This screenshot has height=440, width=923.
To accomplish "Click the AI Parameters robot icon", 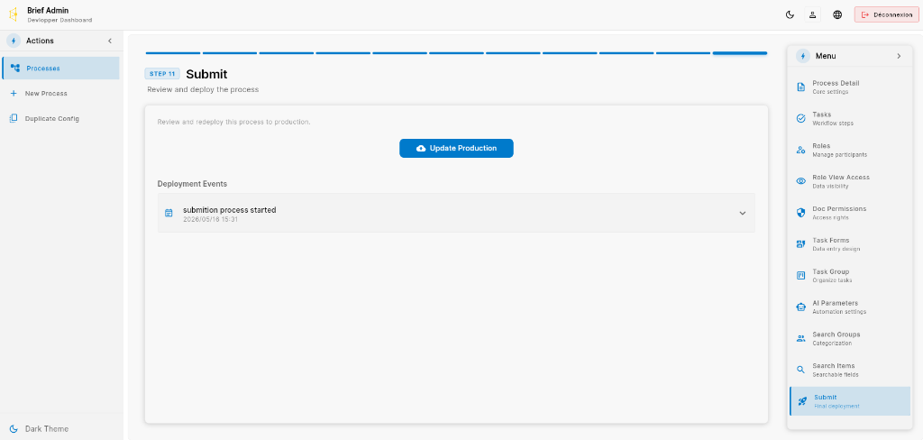I will (x=800, y=307).
